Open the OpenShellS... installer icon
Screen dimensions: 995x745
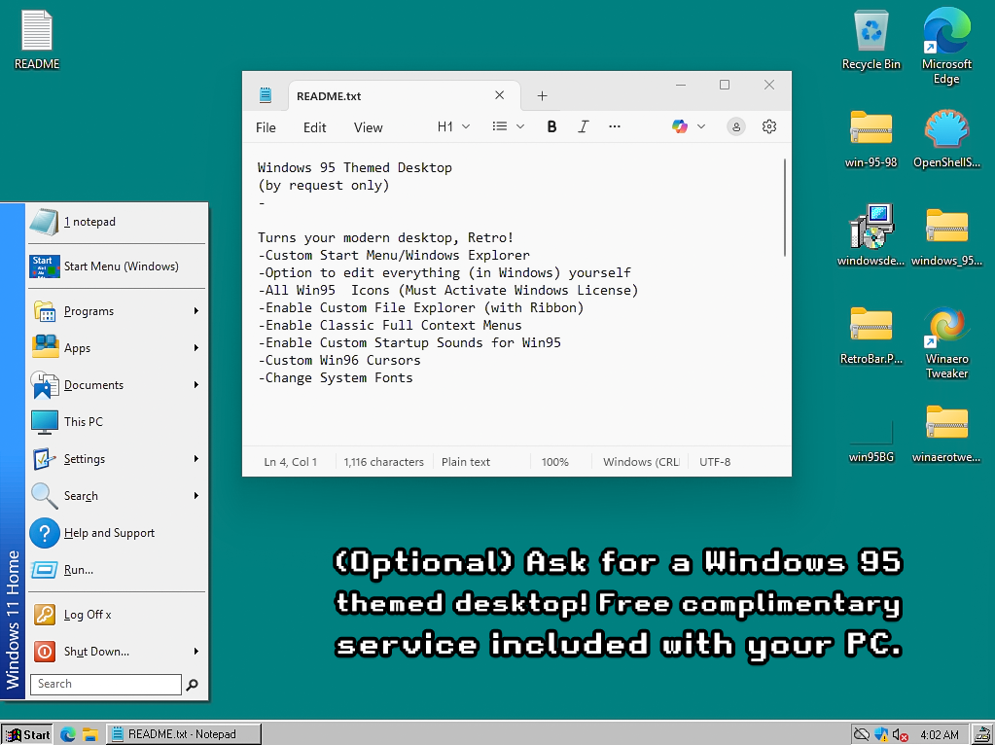946,138
